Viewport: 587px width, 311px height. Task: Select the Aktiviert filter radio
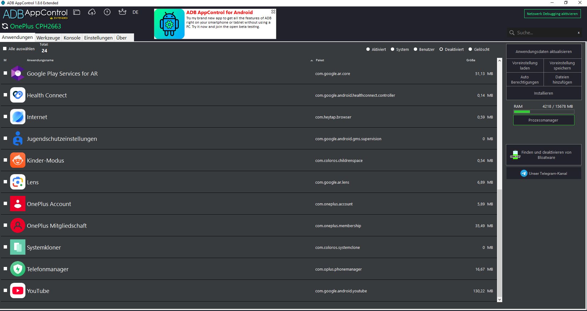tap(368, 49)
